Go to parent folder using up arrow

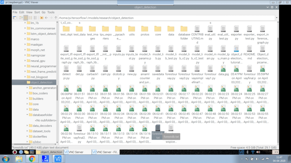pos(55,18)
